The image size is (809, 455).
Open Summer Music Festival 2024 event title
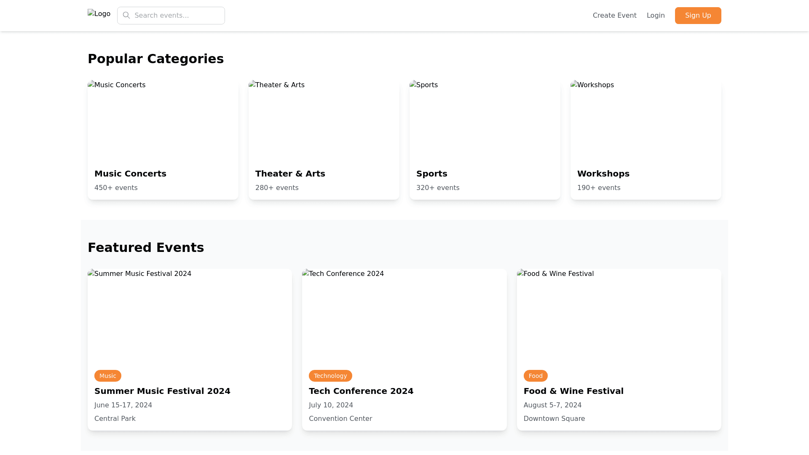tap(162, 391)
